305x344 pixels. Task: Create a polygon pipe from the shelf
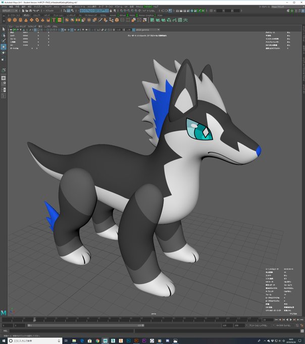[48, 20]
